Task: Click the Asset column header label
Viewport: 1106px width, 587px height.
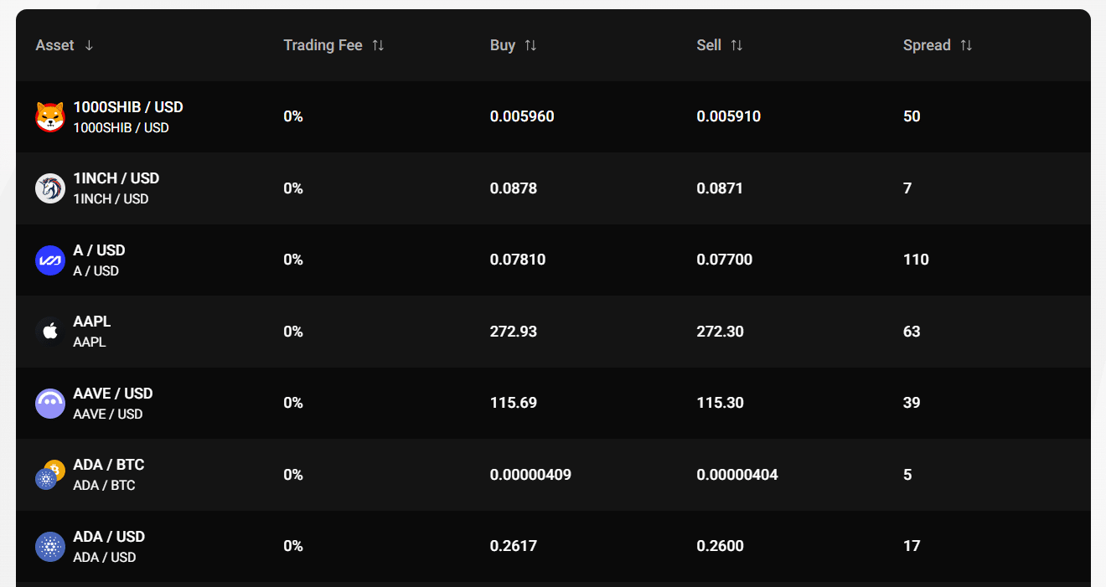Action: (55, 45)
